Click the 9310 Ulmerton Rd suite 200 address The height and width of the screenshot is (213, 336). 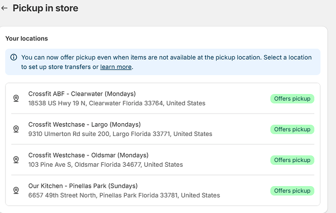pyautogui.click(x=120, y=134)
